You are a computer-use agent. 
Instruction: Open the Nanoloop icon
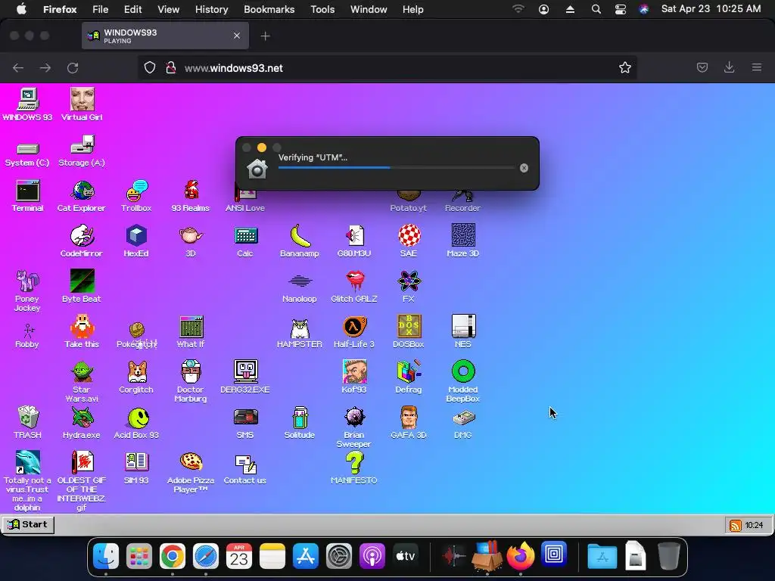click(x=300, y=281)
